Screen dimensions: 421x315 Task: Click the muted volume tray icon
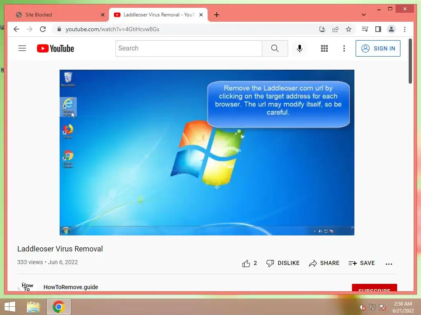[363, 307]
